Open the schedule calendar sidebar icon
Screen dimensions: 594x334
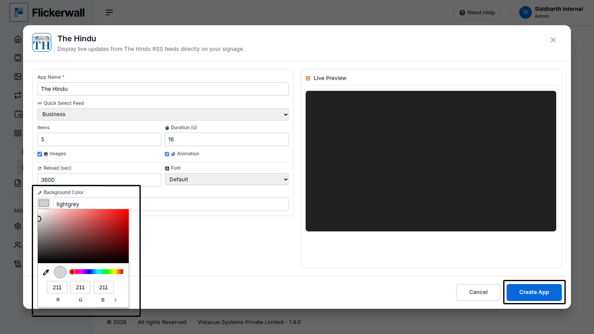(x=18, y=114)
